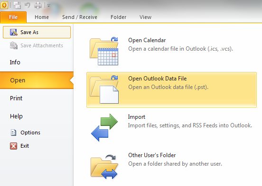
Task: Select the Folder ribbon tab
Action: [x=118, y=17]
